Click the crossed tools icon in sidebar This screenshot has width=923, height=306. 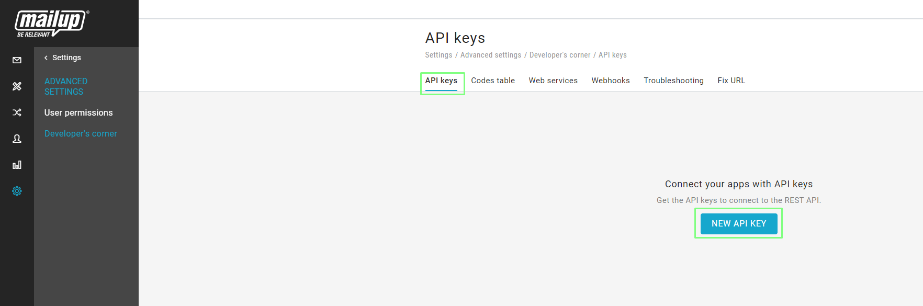click(x=17, y=86)
